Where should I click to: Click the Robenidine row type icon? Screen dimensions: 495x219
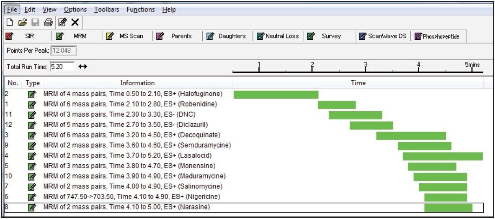32,104
